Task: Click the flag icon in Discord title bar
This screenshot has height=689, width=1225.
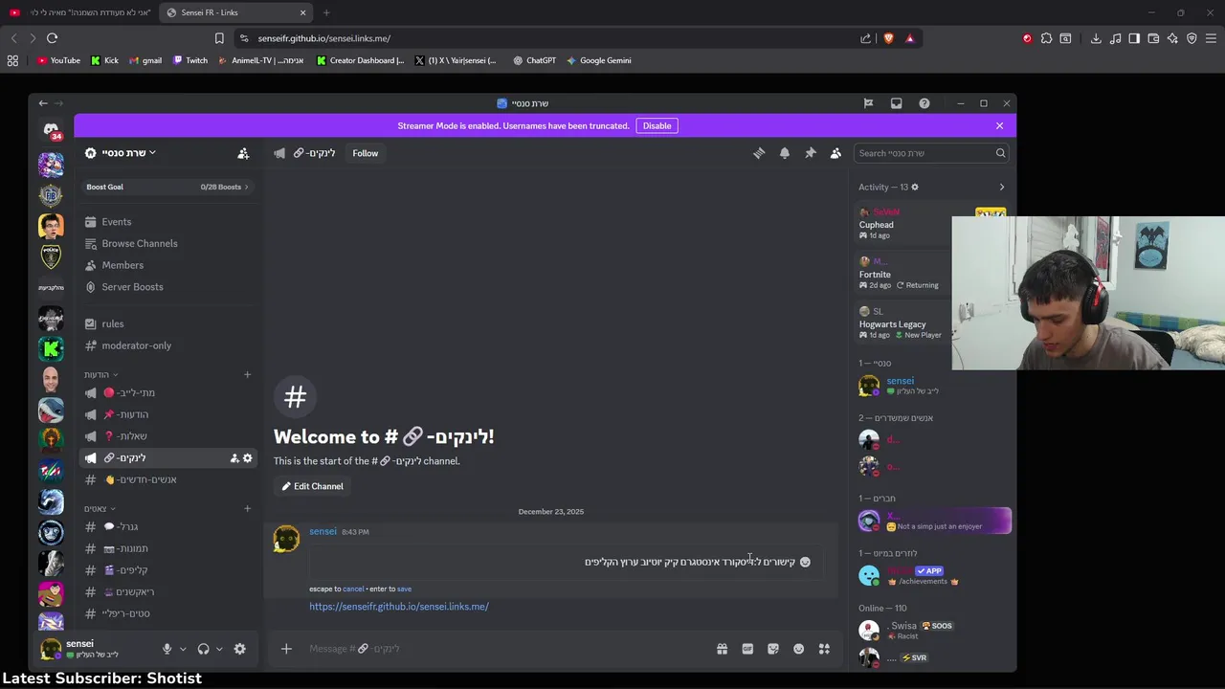Action: click(x=868, y=103)
